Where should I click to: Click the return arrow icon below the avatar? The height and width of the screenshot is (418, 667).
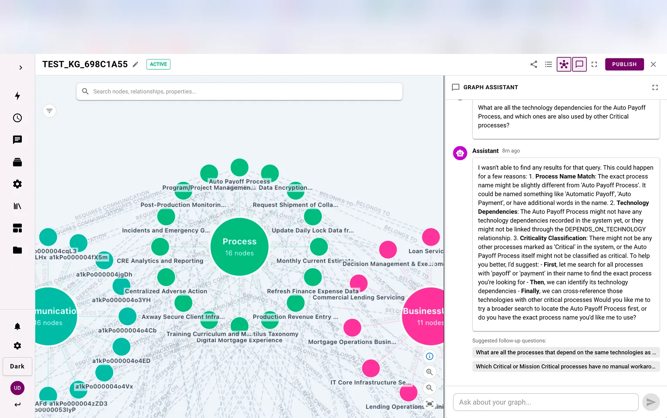tap(17, 405)
